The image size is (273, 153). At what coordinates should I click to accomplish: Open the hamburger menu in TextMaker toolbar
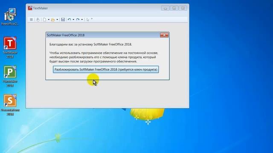31,20
